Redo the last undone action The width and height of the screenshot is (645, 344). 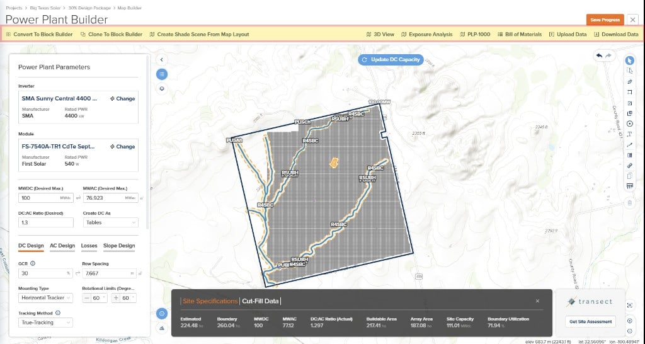click(x=609, y=55)
